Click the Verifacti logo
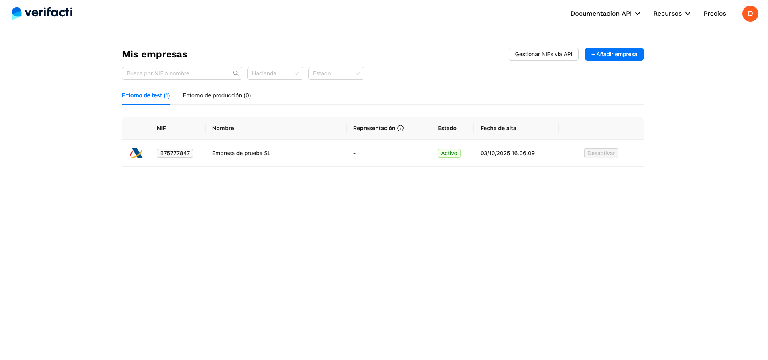The height and width of the screenshot is (360, 768). [x=42, y=13]
